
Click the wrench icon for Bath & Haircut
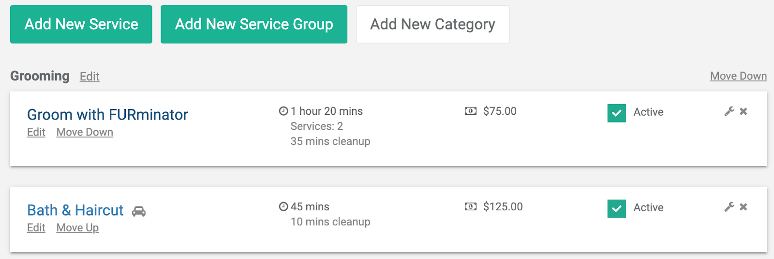(x=729, y=207)
